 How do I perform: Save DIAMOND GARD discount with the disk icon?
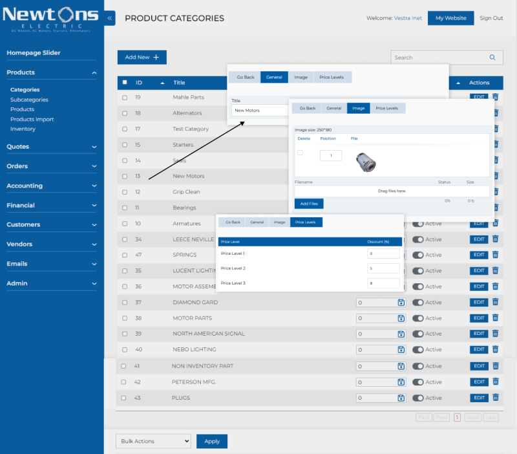[401, 302]
